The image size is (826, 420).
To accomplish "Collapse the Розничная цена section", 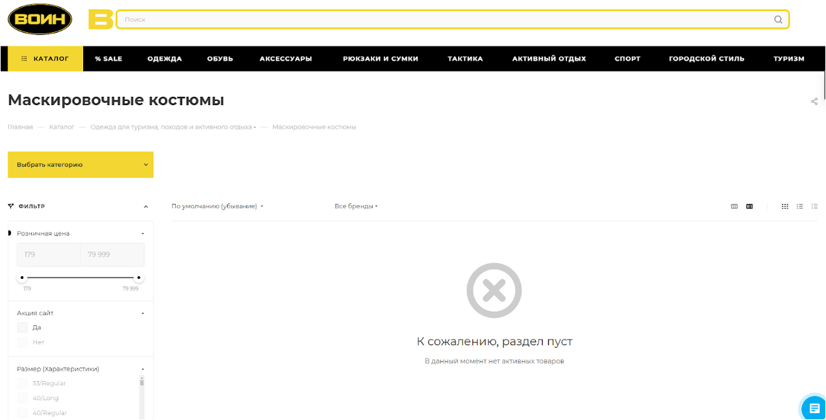I will (x=143, y=233).
